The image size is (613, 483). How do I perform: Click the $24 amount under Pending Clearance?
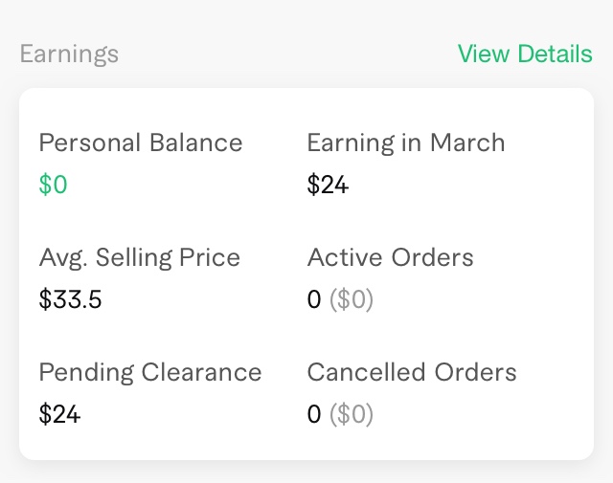(59, 414)
